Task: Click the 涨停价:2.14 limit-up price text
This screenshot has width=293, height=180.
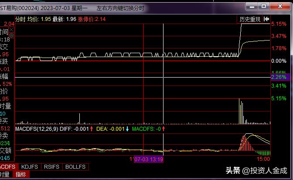Action: (92, 19)
